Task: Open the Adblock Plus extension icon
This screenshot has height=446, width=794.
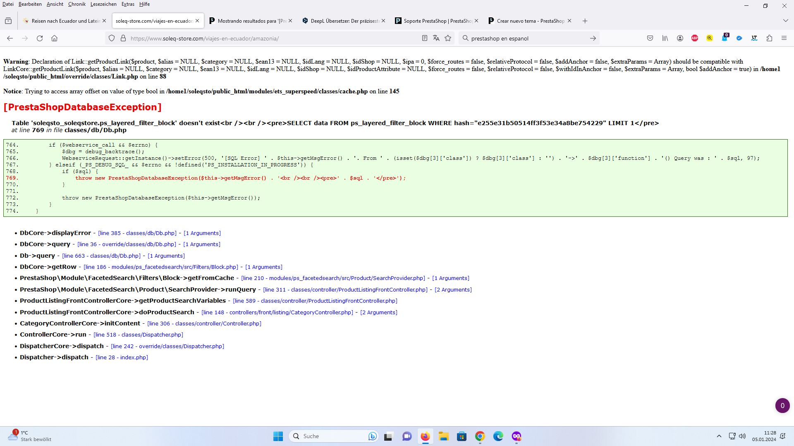Action: (x=695, y=38)
